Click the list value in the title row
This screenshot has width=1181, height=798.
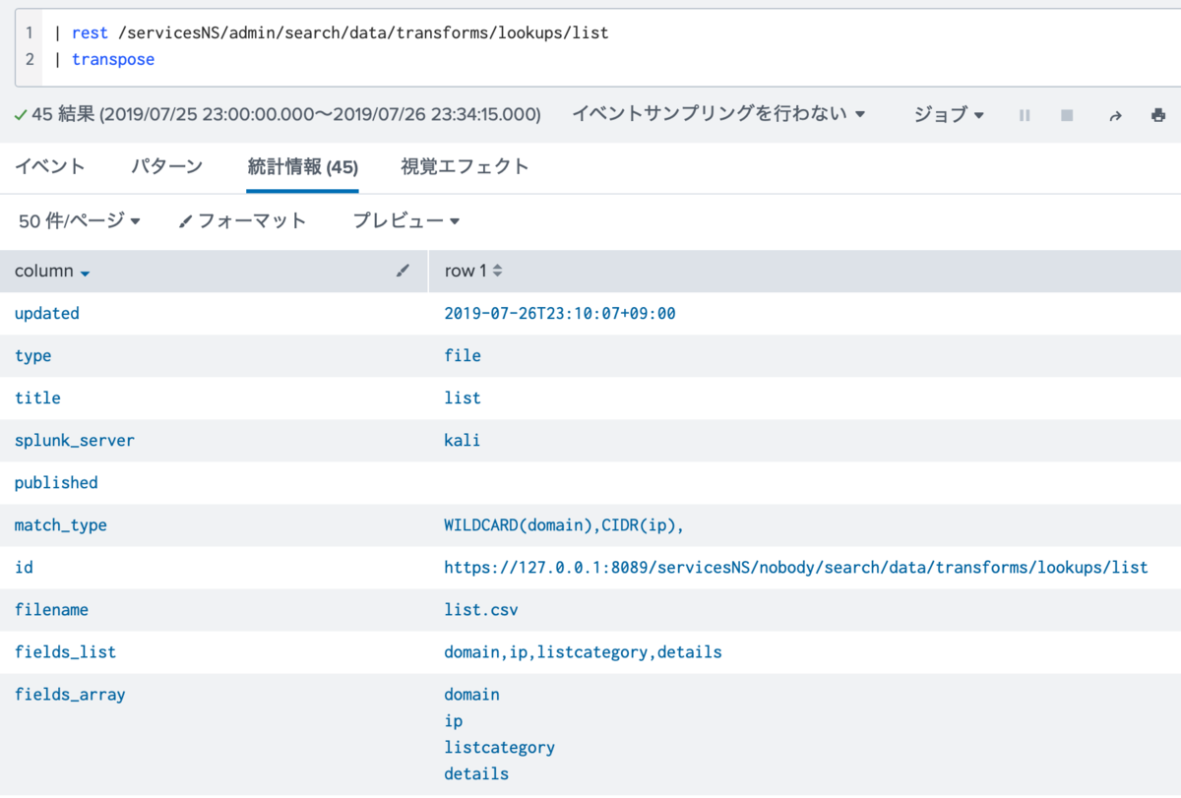pyautogui.click(x=463, y=398)
